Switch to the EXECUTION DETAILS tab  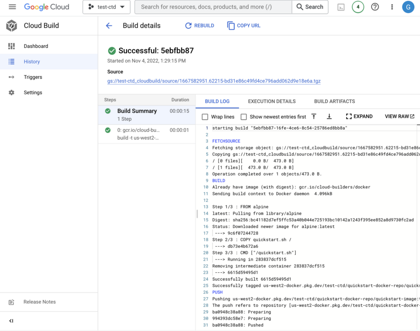272,101
